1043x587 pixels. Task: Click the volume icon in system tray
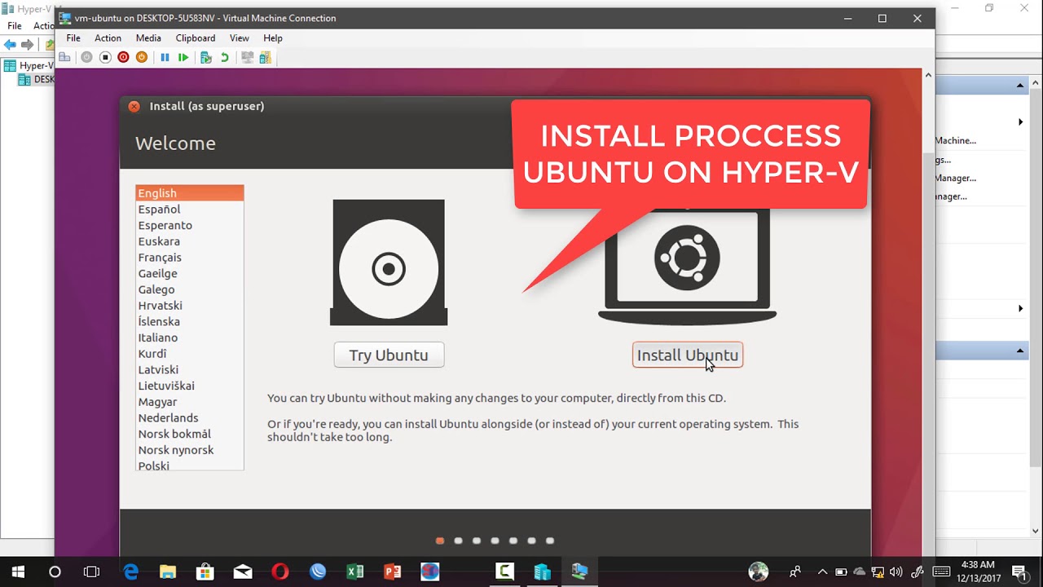pos(896,572)
